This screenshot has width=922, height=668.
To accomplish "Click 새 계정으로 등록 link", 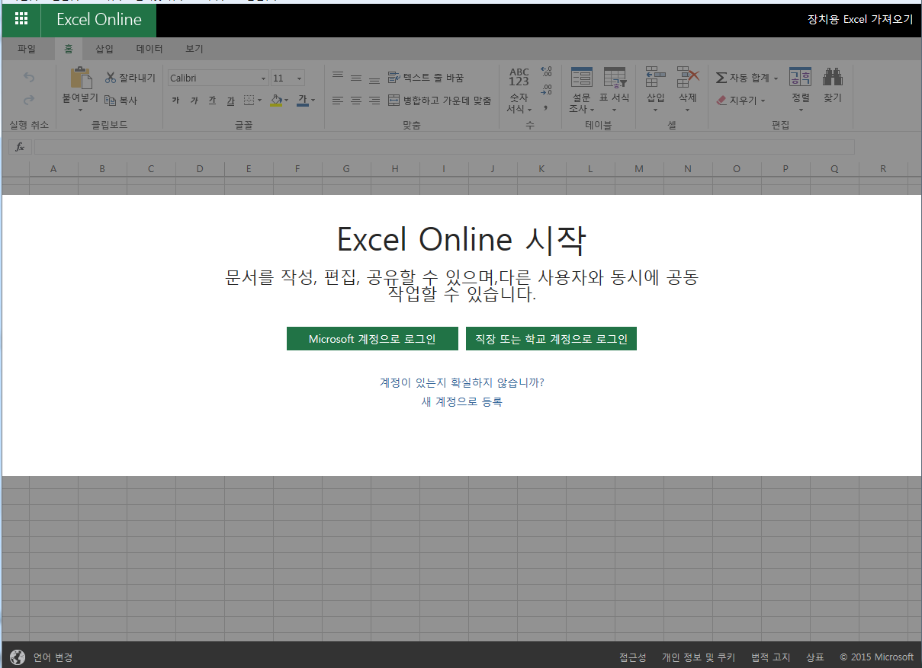I will tap(462, 401).
